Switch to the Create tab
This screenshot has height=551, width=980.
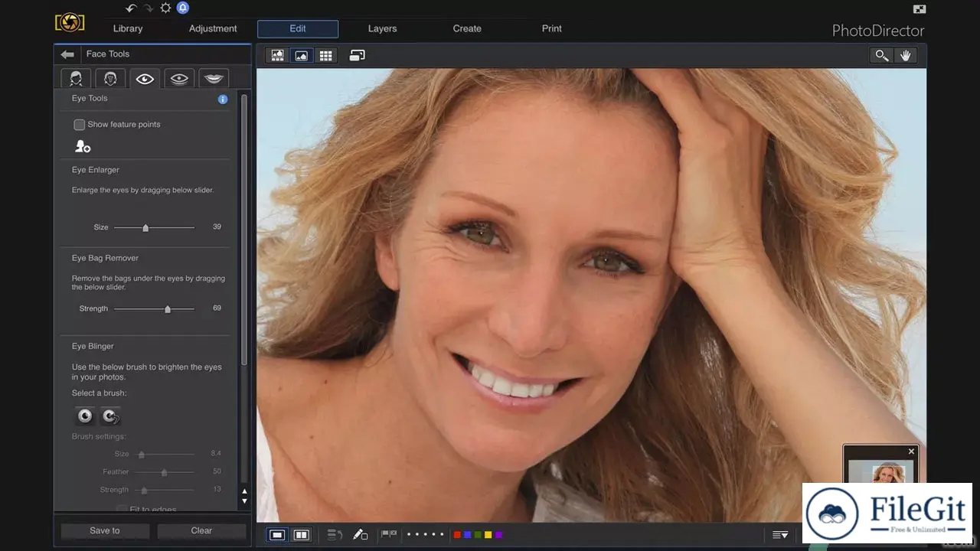click(x=467, y=29)
